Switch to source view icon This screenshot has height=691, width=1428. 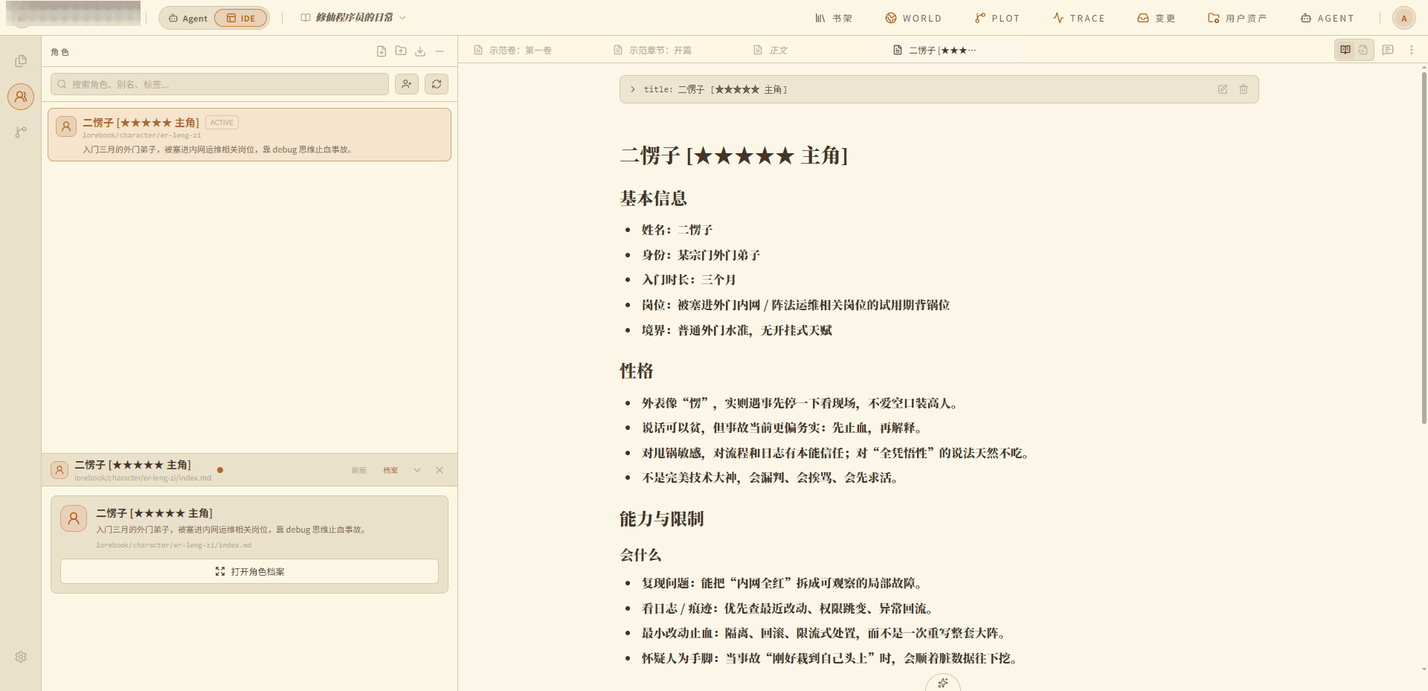[1363, 50]
